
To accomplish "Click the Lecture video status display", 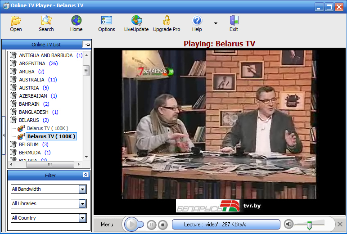I will point(226,225).
